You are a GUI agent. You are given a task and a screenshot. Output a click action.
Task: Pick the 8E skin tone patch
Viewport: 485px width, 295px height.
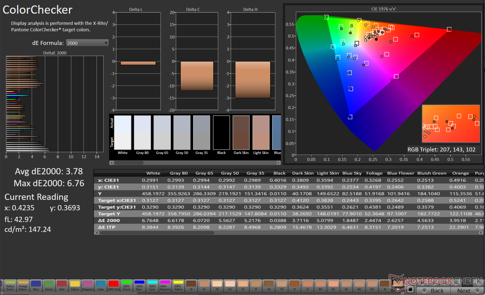[333, 285]
